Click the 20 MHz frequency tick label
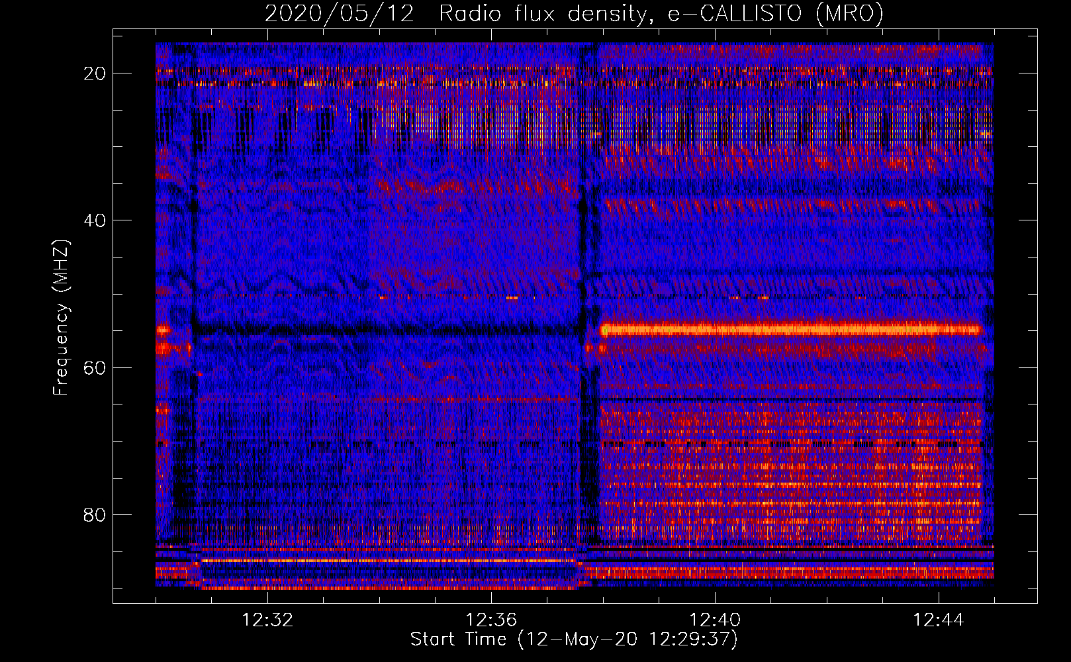1071x662 pixels. [x=95, y=73]
